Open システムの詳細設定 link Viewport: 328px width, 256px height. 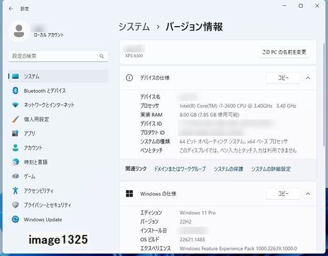point(271,169)
